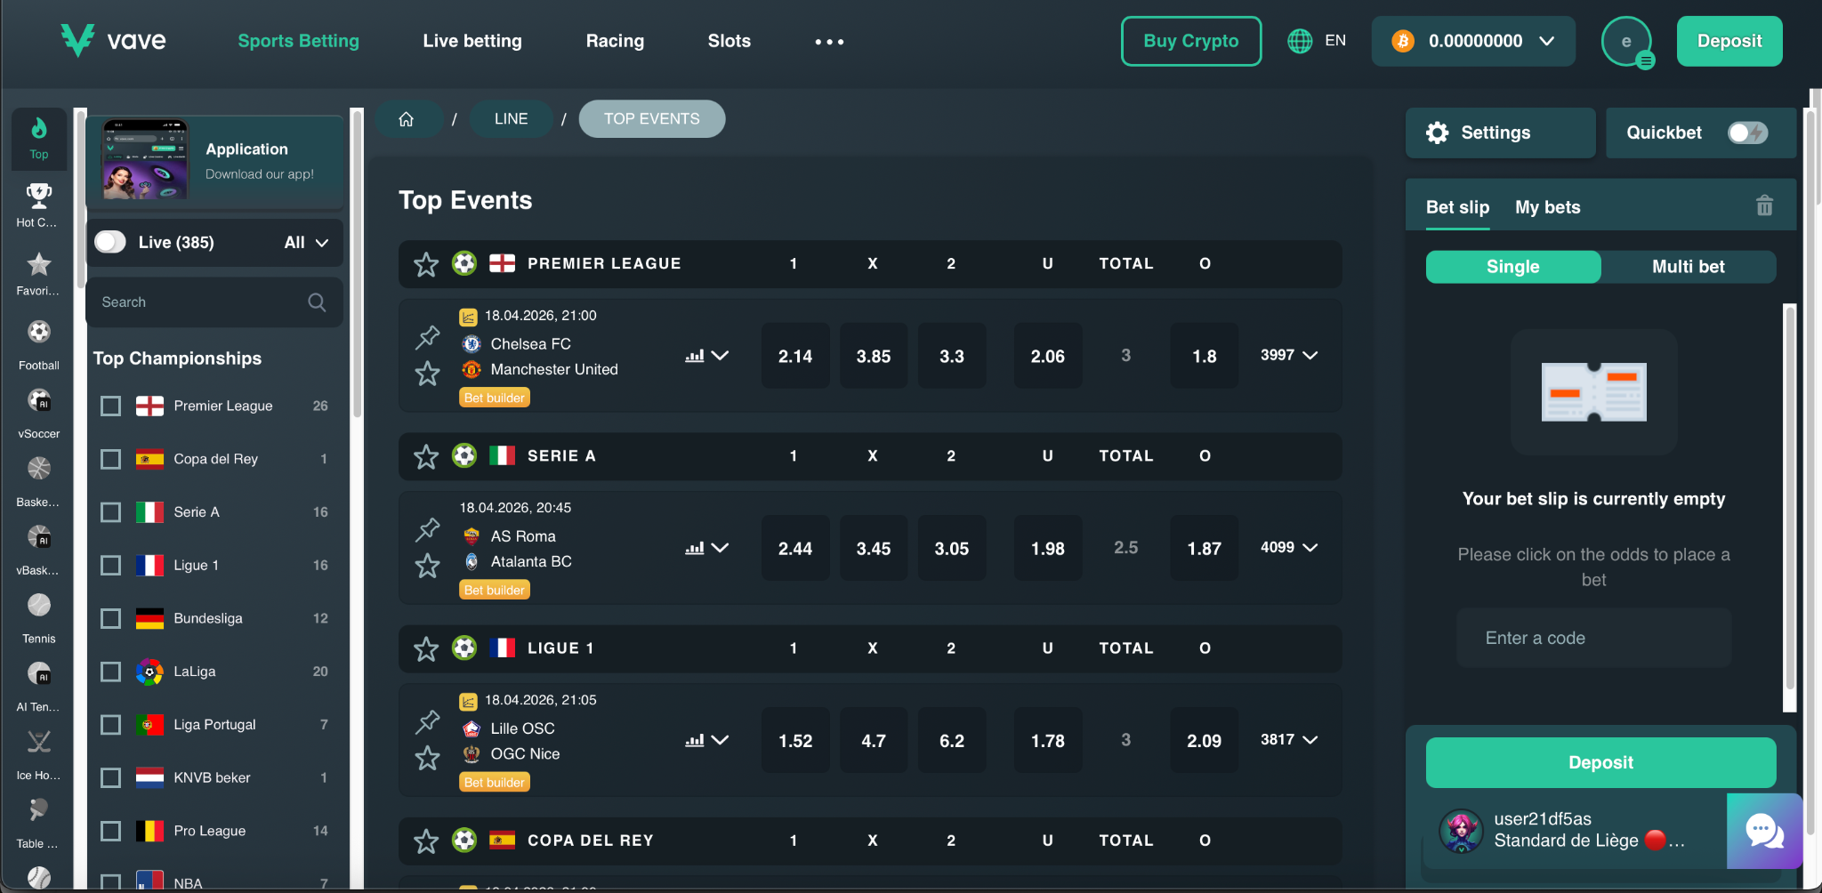Pin the AS Roma match
1822x893 pixels.
point(427,529)
